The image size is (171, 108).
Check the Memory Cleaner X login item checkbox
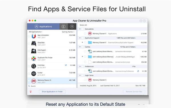85,80
